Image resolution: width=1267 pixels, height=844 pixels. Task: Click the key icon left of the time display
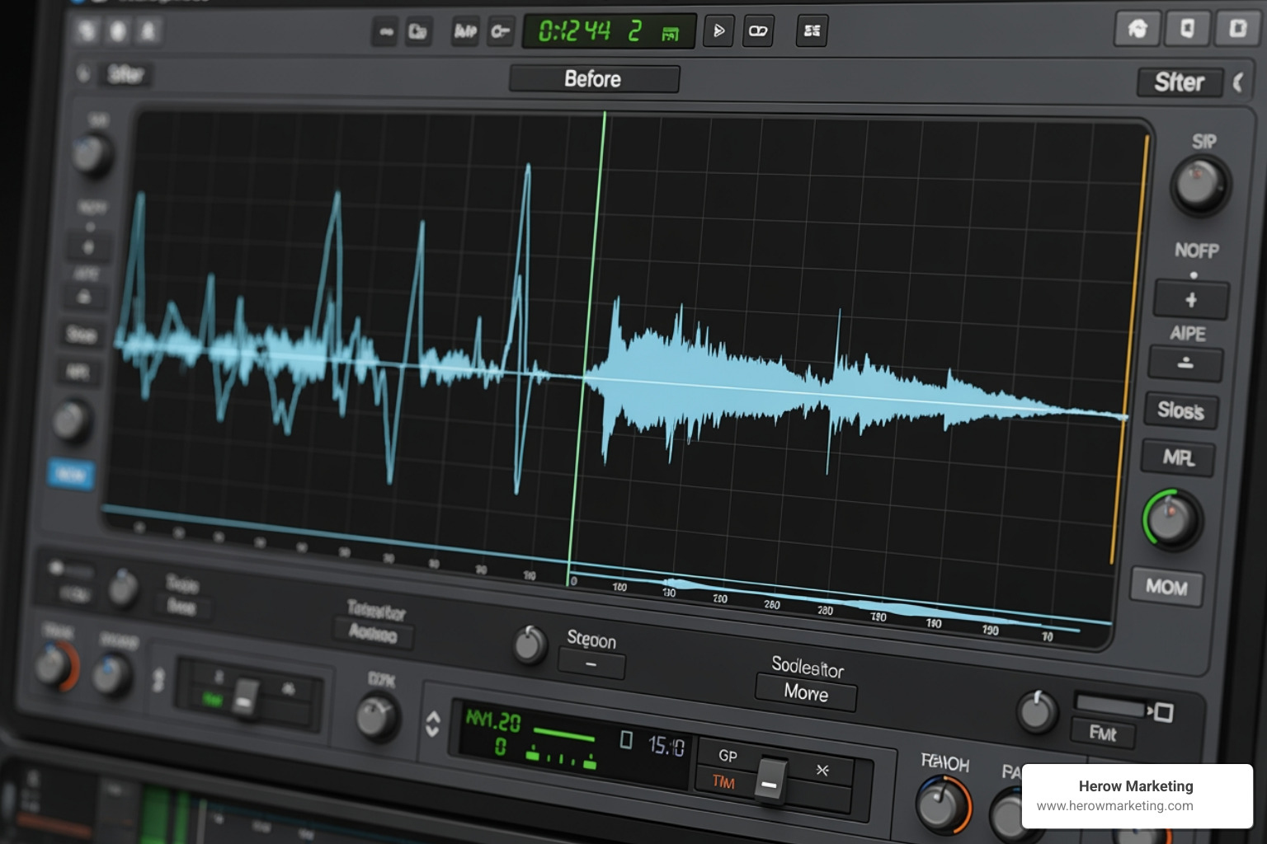500,32
